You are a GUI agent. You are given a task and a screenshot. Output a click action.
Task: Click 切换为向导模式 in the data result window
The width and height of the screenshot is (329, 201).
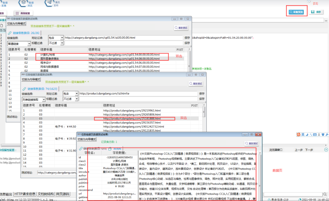tap(87, 139)
